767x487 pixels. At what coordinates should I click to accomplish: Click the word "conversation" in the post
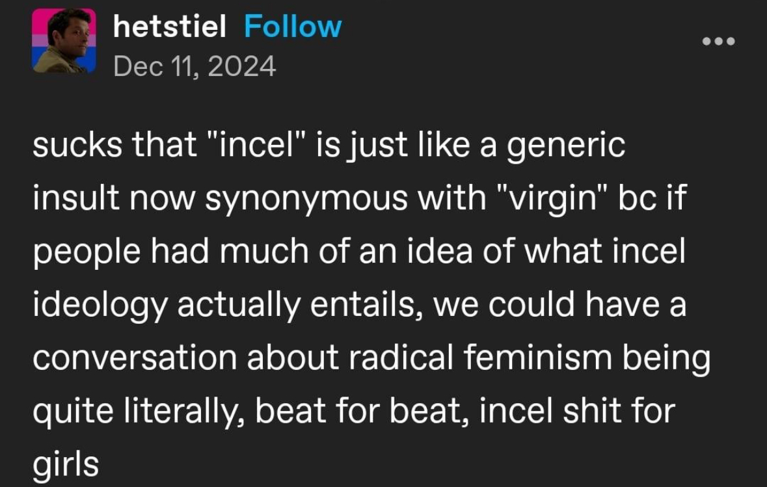click(135, 357)
